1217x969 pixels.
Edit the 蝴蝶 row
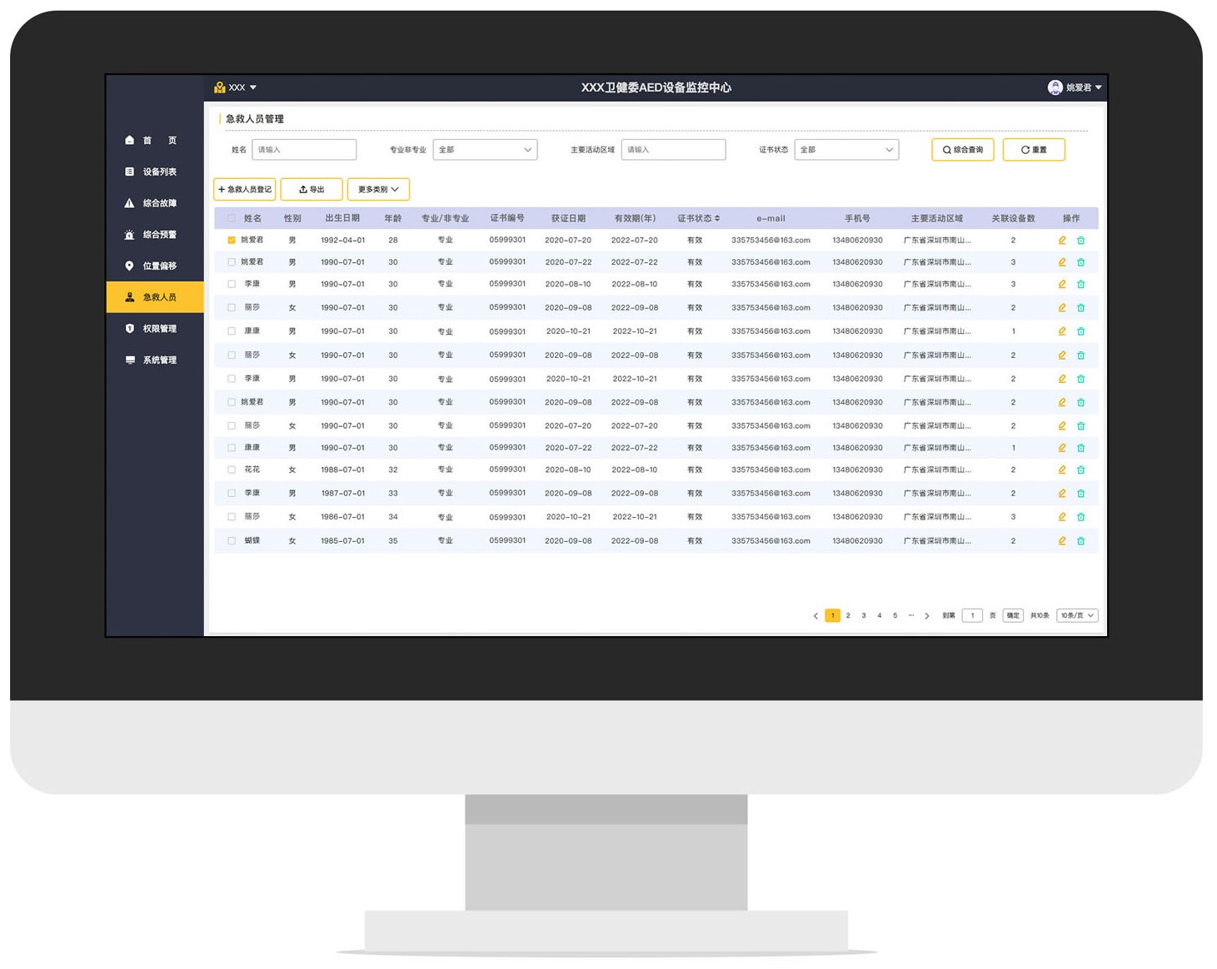[x=1062, y=541]
